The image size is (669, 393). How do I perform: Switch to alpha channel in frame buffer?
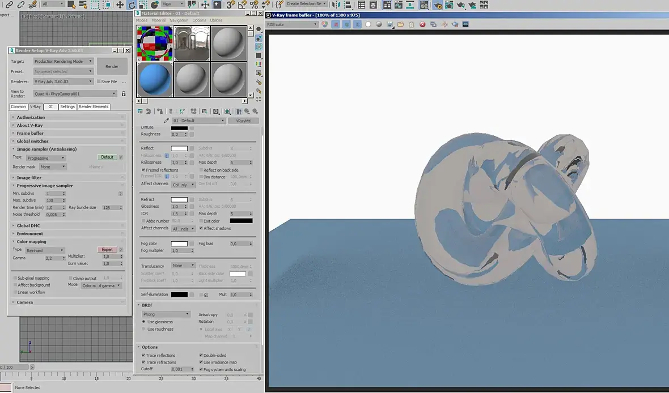pyautogui.click(x=368, y=24)
